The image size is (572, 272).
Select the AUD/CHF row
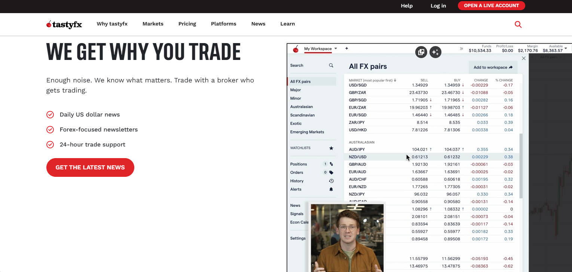click(x=431, y=179)
